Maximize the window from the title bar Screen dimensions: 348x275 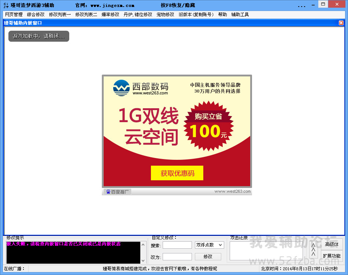click(323, 4)
